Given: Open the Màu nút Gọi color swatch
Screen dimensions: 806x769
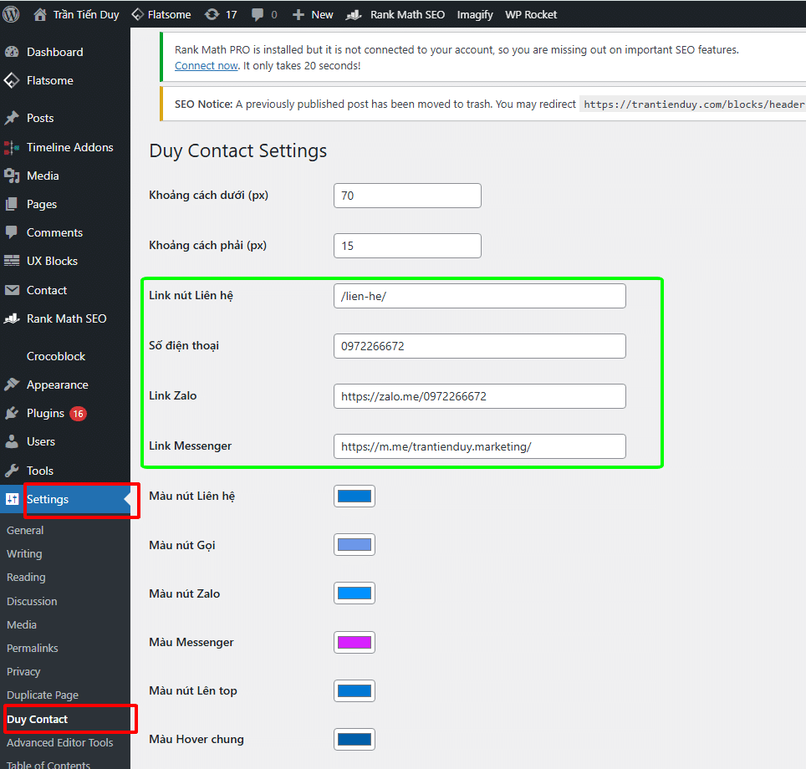Looking at the screenshot, I should [x=354, y=545].
